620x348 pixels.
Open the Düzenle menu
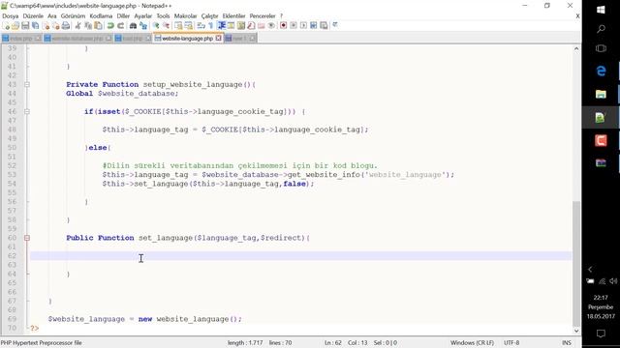[x=33, y=16]
